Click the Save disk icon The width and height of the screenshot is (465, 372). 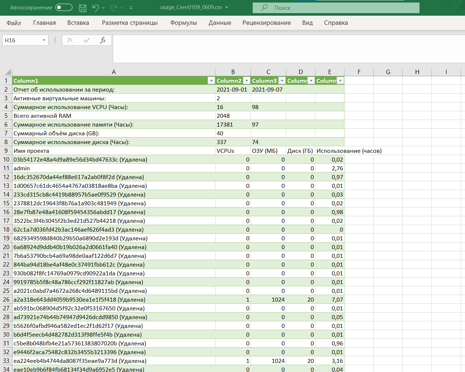click(83, 8)
